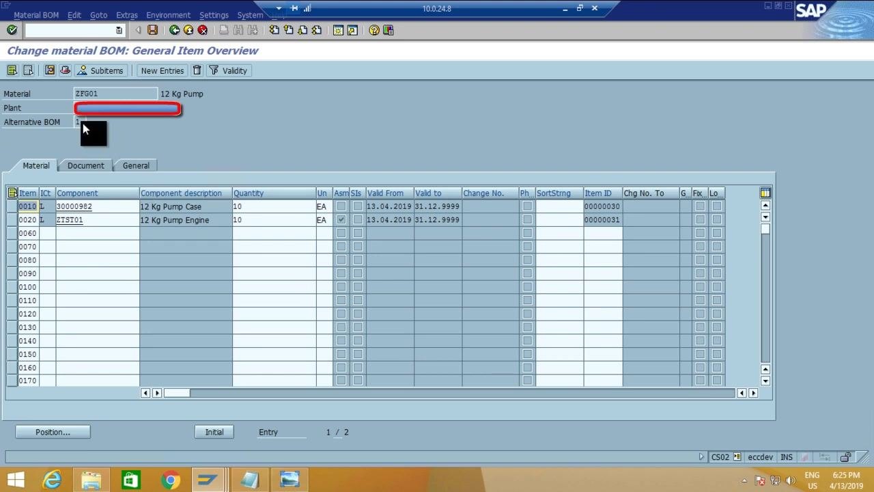Switch to the General tab
The image size is (874, 492).
[x=136, y=165]
